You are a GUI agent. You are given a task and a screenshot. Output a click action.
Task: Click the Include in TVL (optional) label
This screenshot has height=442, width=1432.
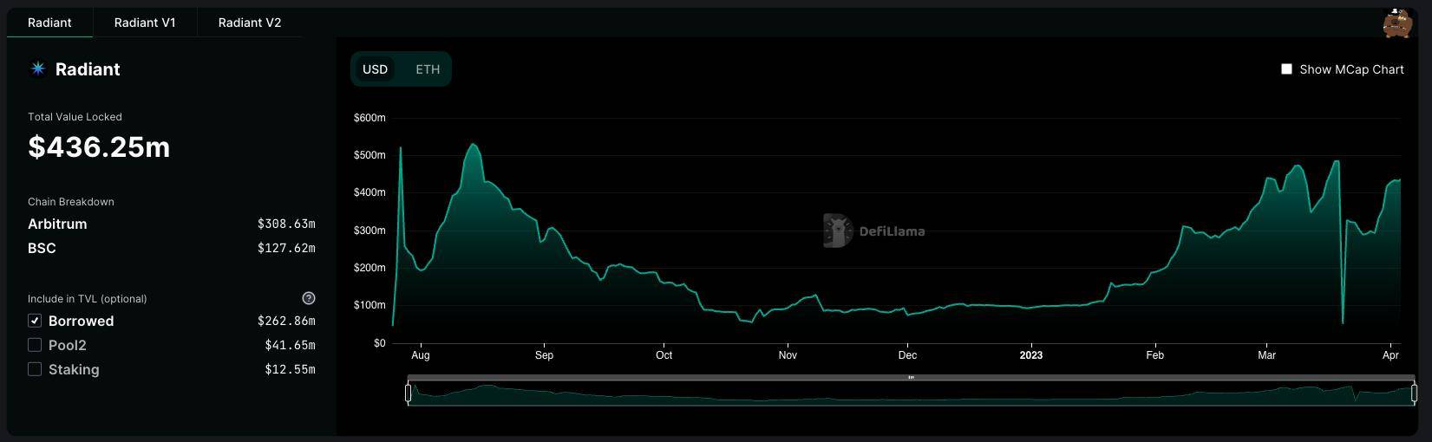click(87, 299)
